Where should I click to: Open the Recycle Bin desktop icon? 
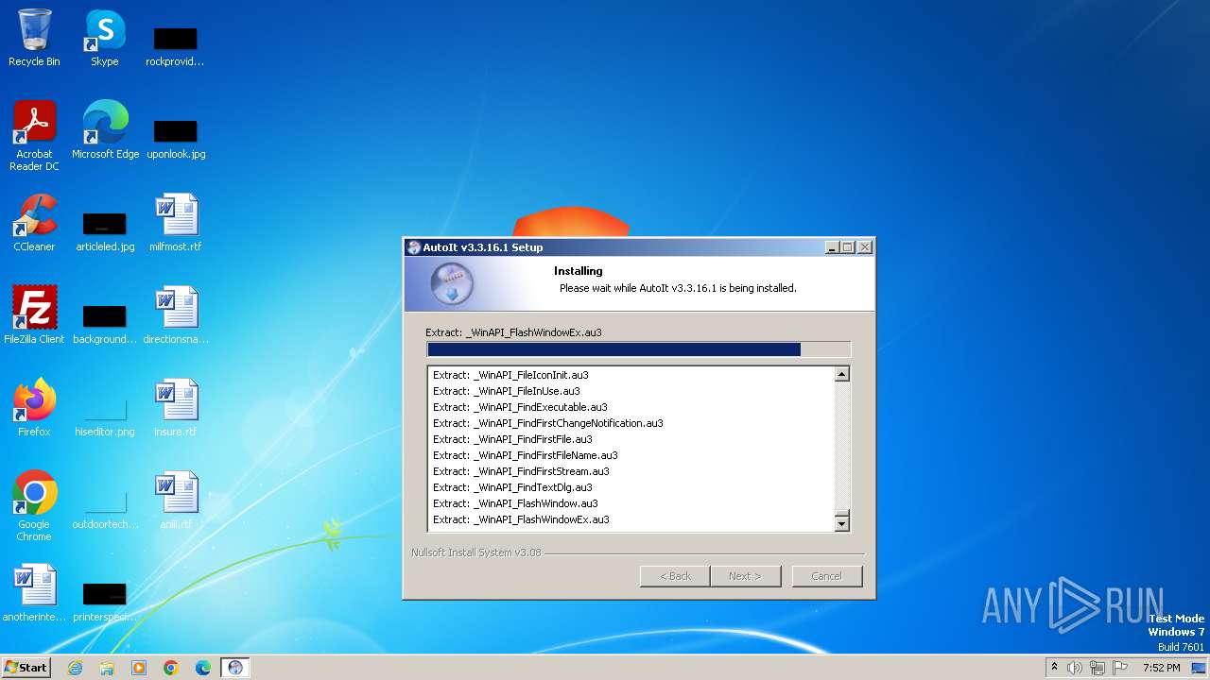tap(34, 38)
